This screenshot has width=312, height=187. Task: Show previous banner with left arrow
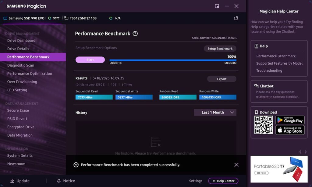point(300,152)
